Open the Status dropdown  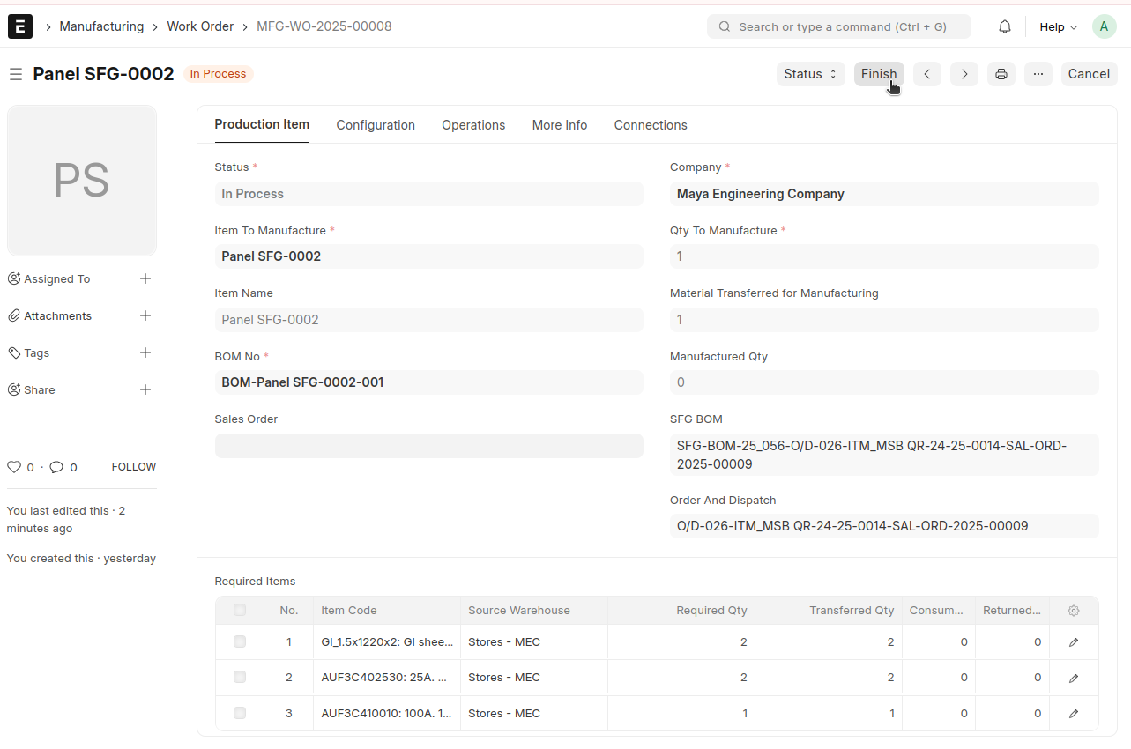tap(810, 74)
